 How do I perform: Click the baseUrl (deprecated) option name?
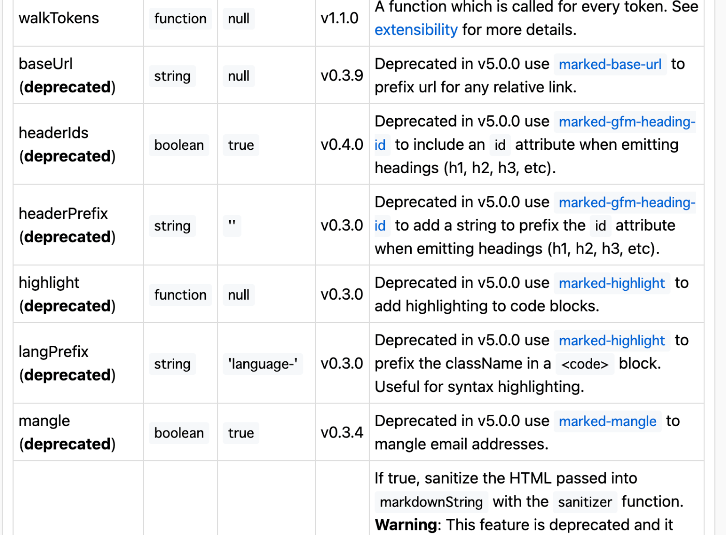click(67, 75)
